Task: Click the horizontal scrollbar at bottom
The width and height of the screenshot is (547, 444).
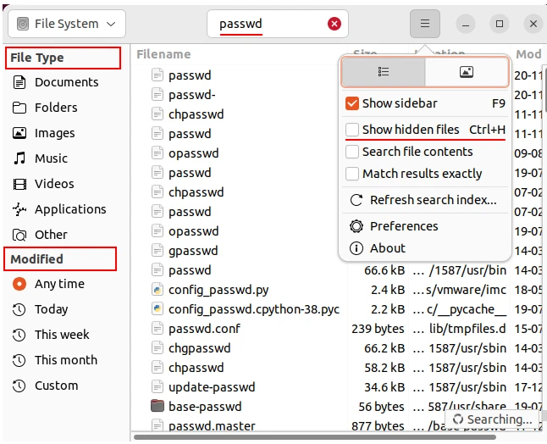Action: click(315, 437)
